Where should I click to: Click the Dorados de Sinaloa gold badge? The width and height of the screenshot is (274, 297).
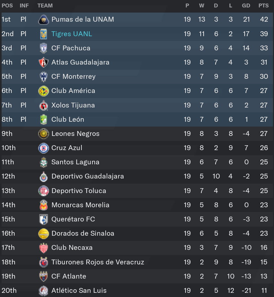click(x=44, y=233)
